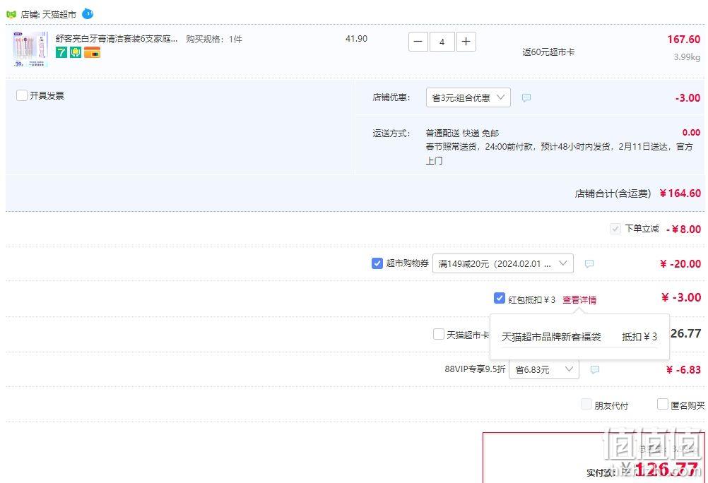The width and height of the screenshot is (708, 483).
Task: Click the 返60元超市卡 promotion text
Action: 548,52
